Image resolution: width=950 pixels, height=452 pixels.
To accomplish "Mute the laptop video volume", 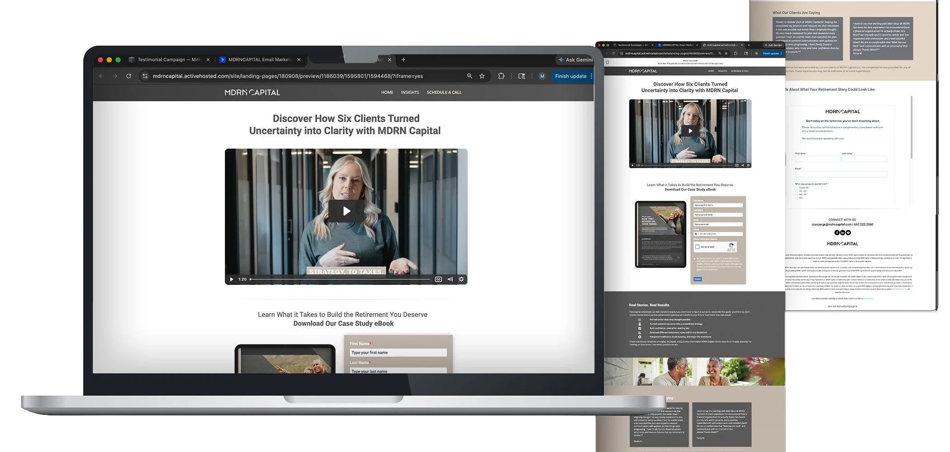I will point(450,279).
